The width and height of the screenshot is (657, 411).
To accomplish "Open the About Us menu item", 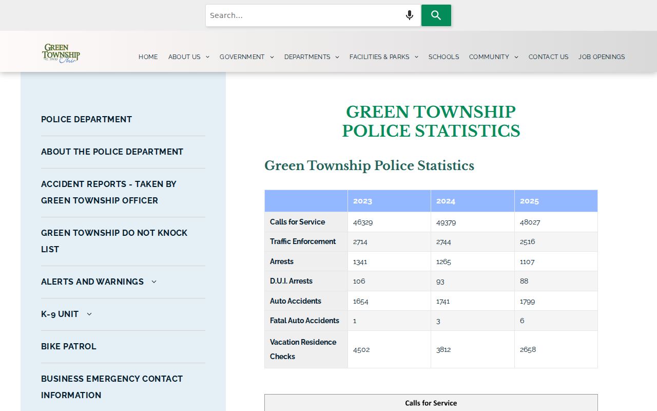I will [184, 57].
